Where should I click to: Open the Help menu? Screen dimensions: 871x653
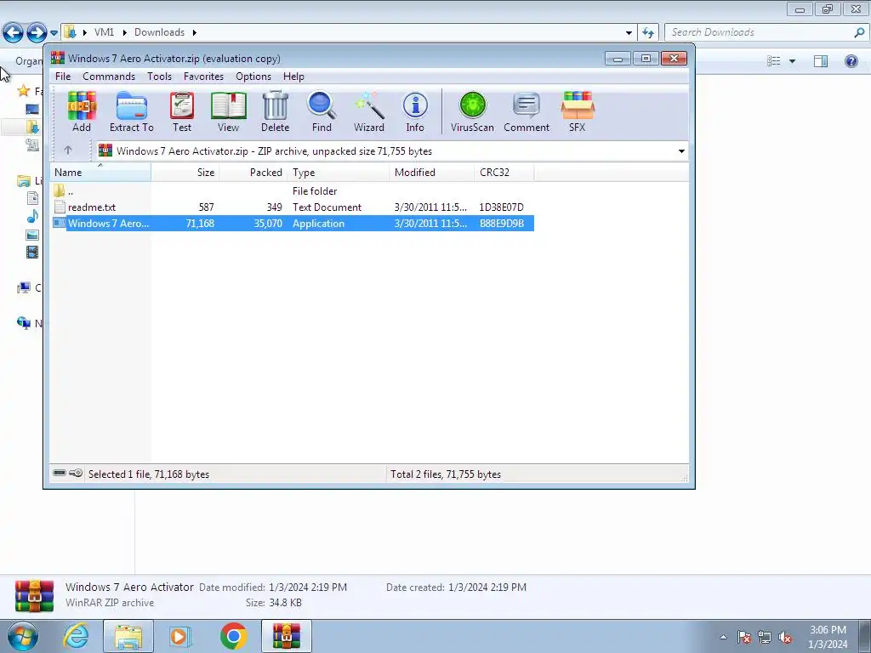[x=293, y=77]
